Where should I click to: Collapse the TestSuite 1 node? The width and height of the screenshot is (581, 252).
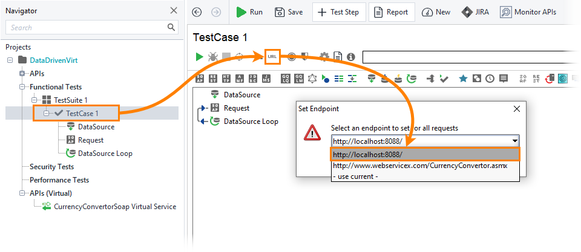pos(34,100)
